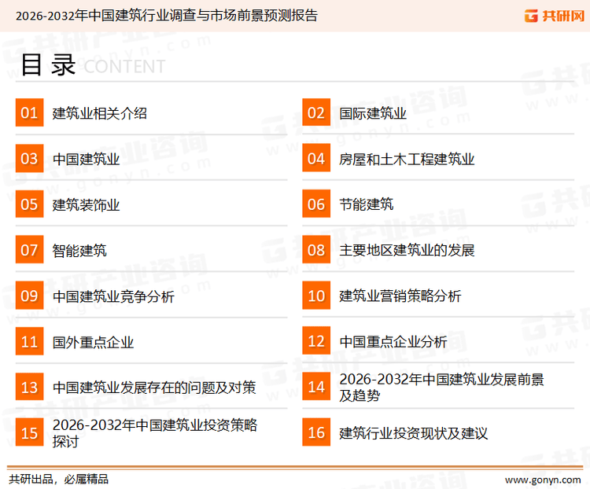Click the orange 11 number badge
The image size is (590, 489).
pos(30,342)
